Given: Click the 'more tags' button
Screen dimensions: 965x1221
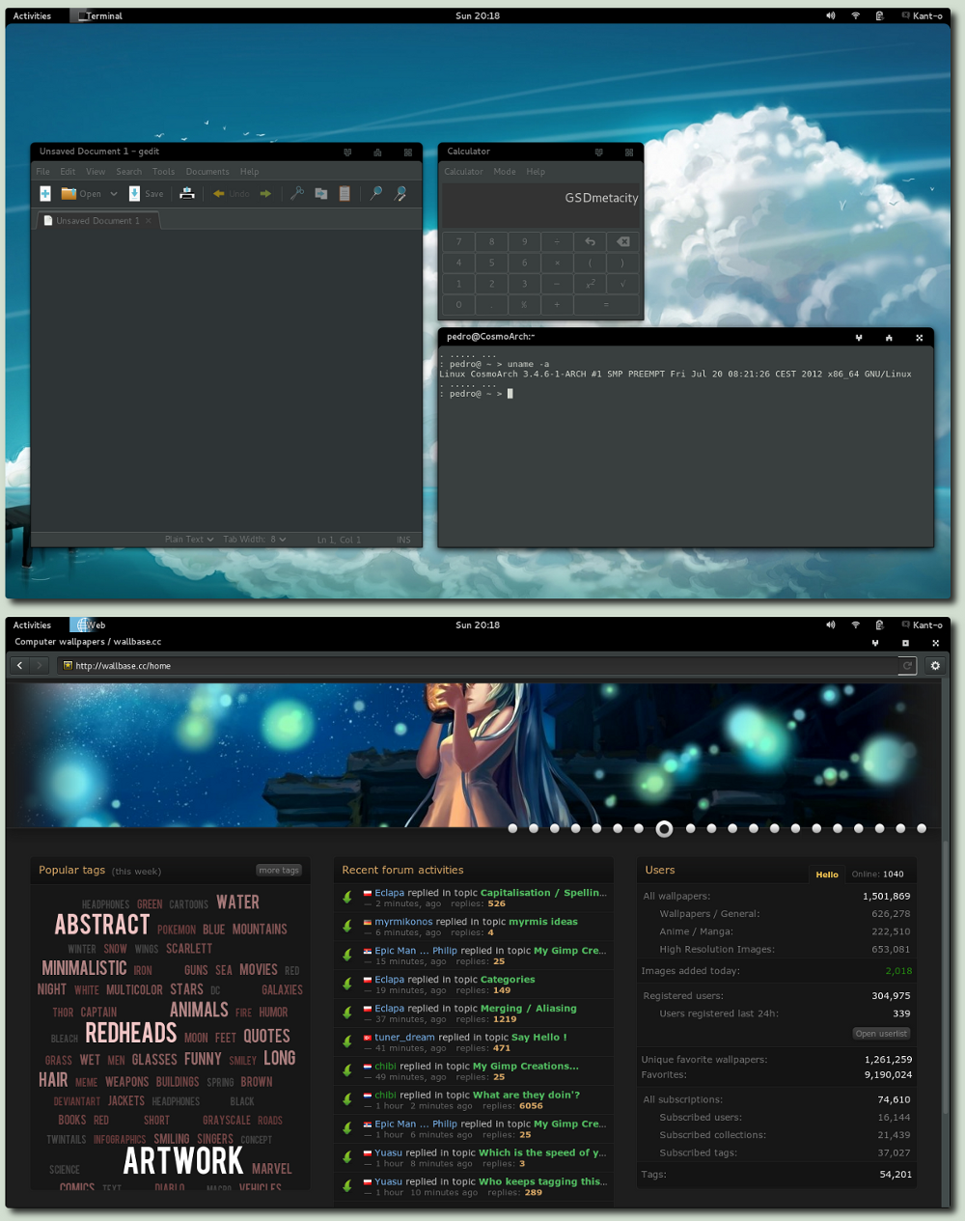Looking at the screenshot, I should tap(279, 871).
